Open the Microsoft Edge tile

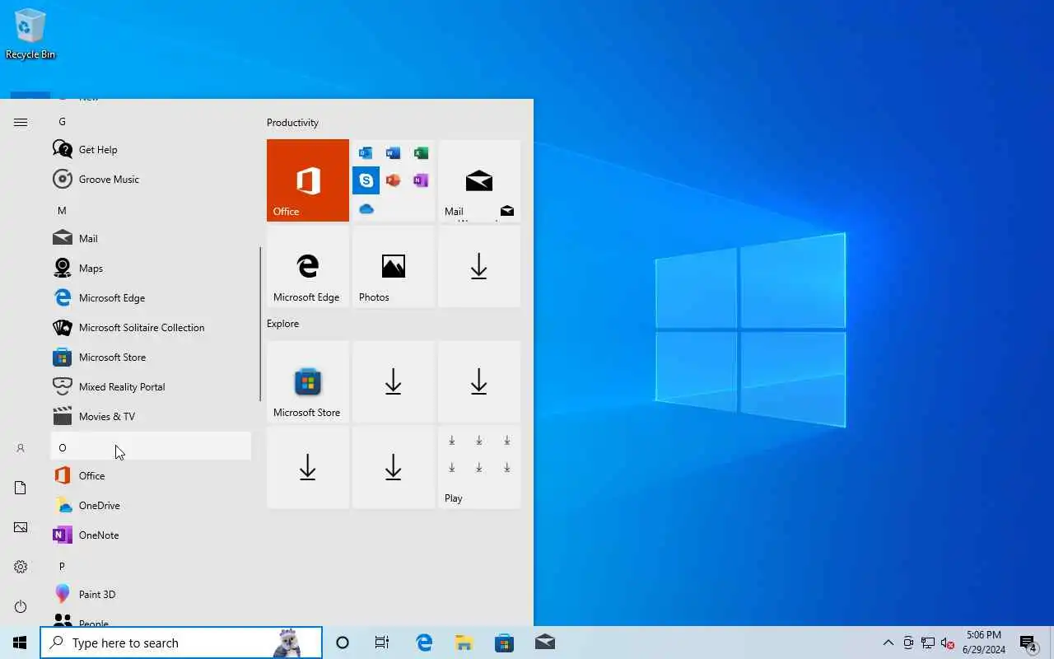[x=308, y=266]
